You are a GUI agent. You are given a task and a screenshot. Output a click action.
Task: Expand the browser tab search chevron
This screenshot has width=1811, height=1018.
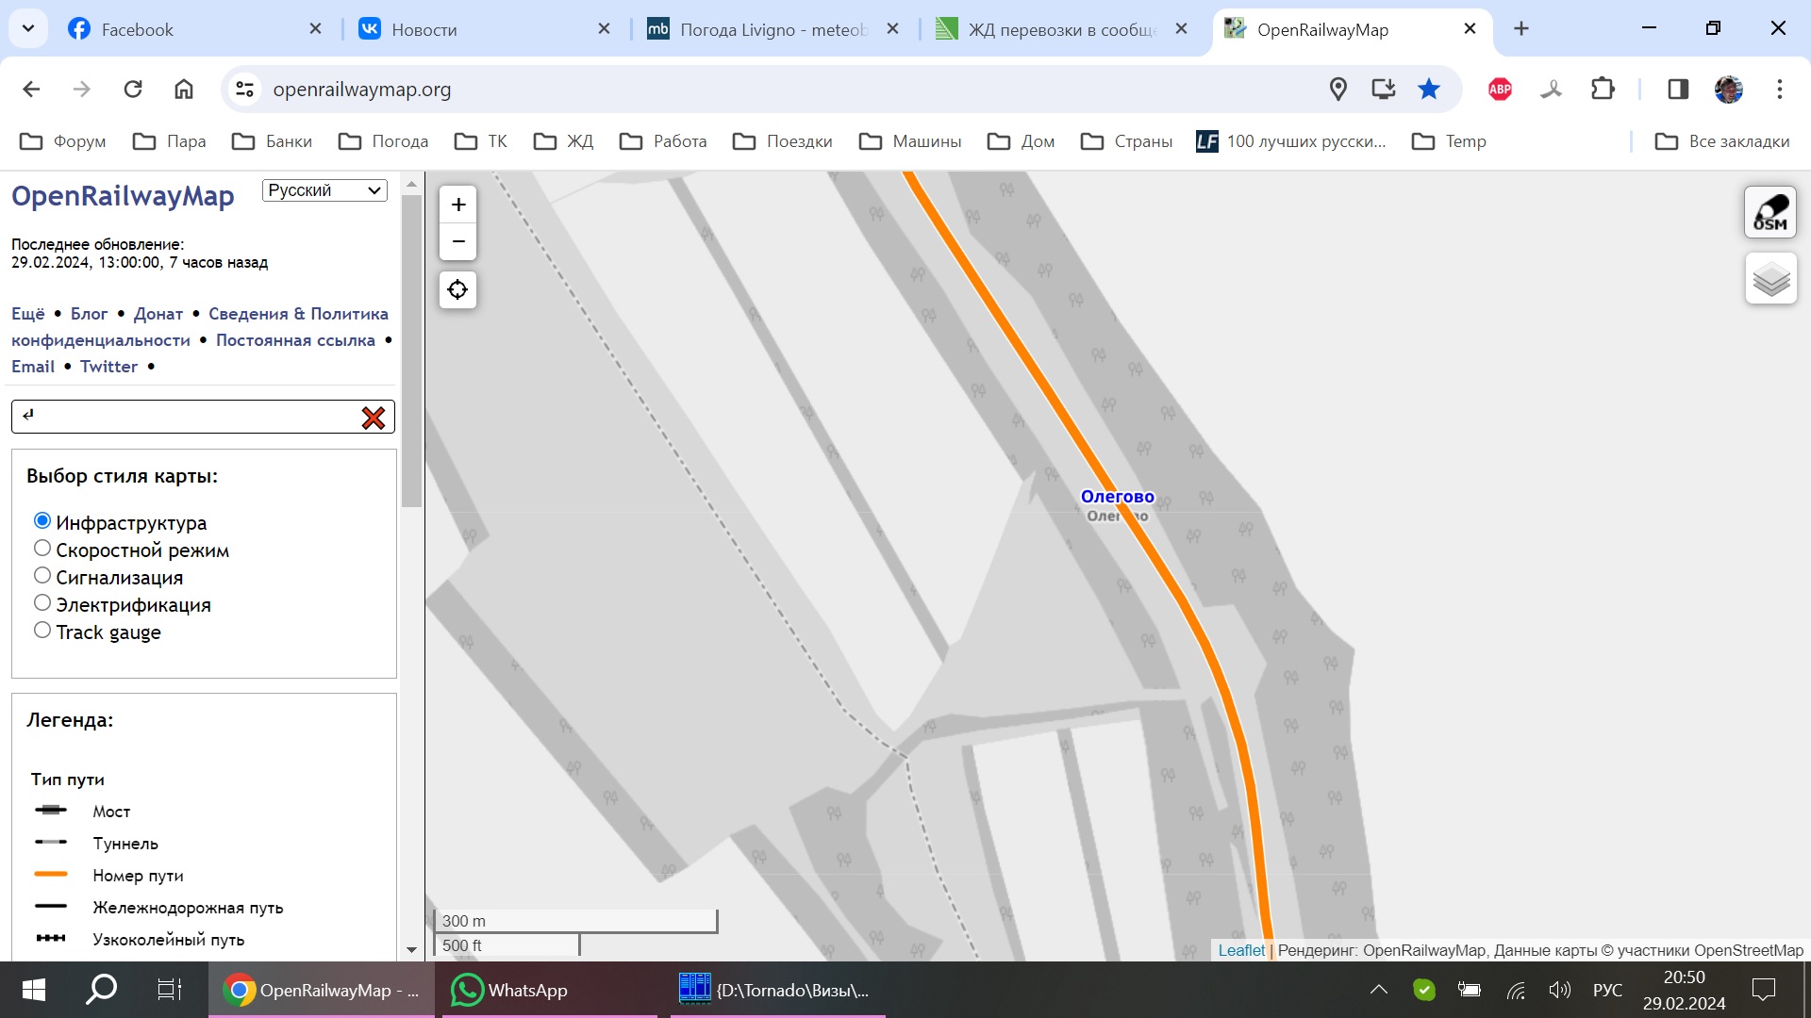click(x=28, y=28)
